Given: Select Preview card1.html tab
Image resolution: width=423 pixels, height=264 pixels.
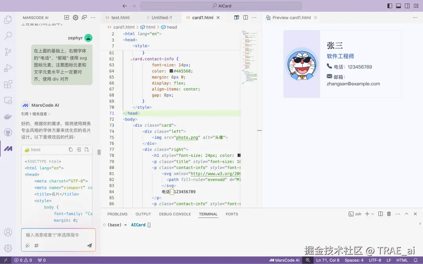Looking at the screenshot, I should 291,18.
